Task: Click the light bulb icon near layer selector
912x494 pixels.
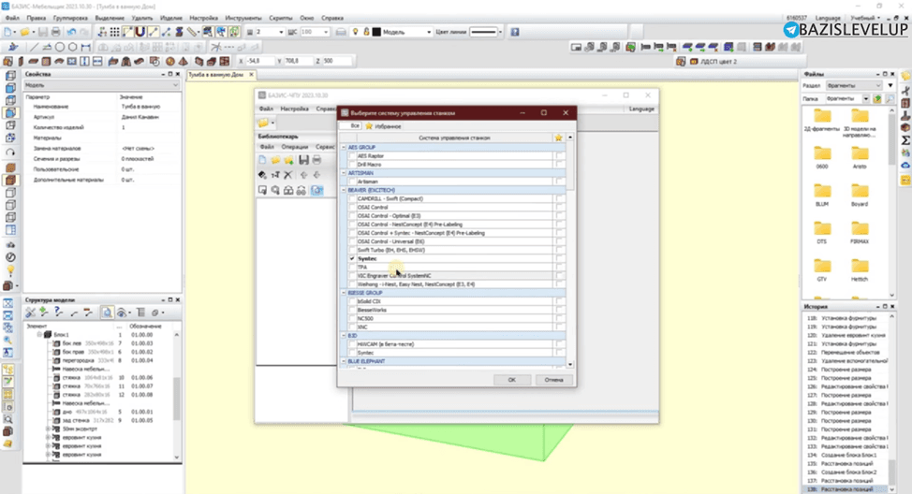Action: (355, 32)
